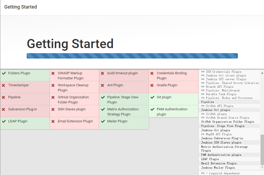
Task: Click the red X beside Email Extension Plugin tile
Action: [x=53, y=121]
